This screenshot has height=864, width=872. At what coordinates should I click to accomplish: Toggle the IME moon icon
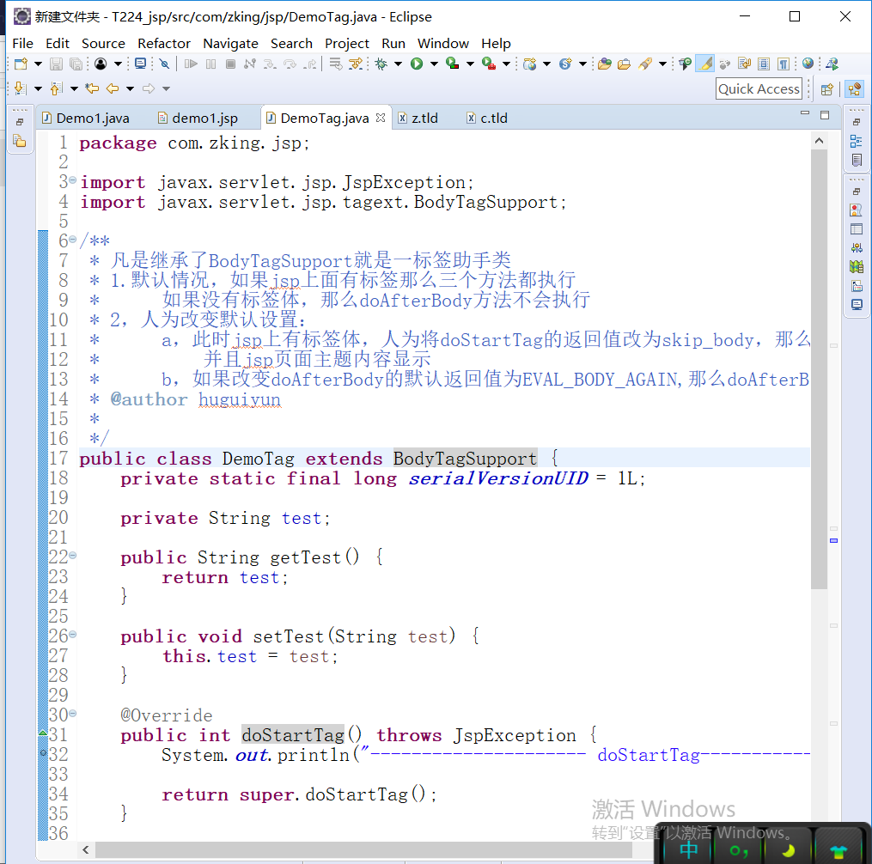coord(788,850)
